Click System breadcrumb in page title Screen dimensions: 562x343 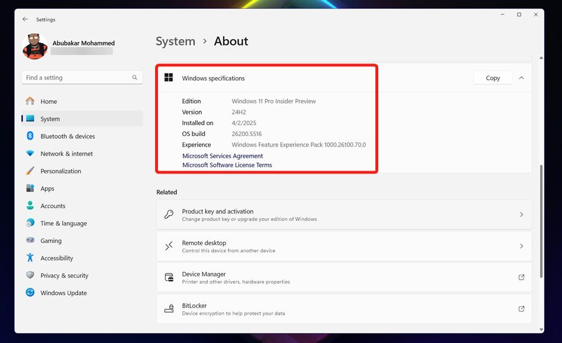(x=175, y=41)
